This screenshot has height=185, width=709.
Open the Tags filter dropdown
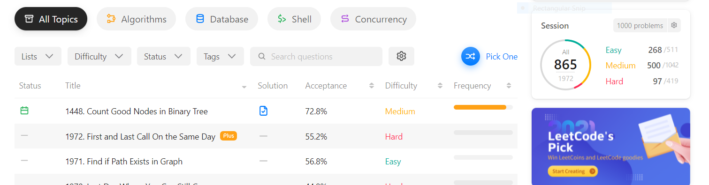tap(220, 56)
